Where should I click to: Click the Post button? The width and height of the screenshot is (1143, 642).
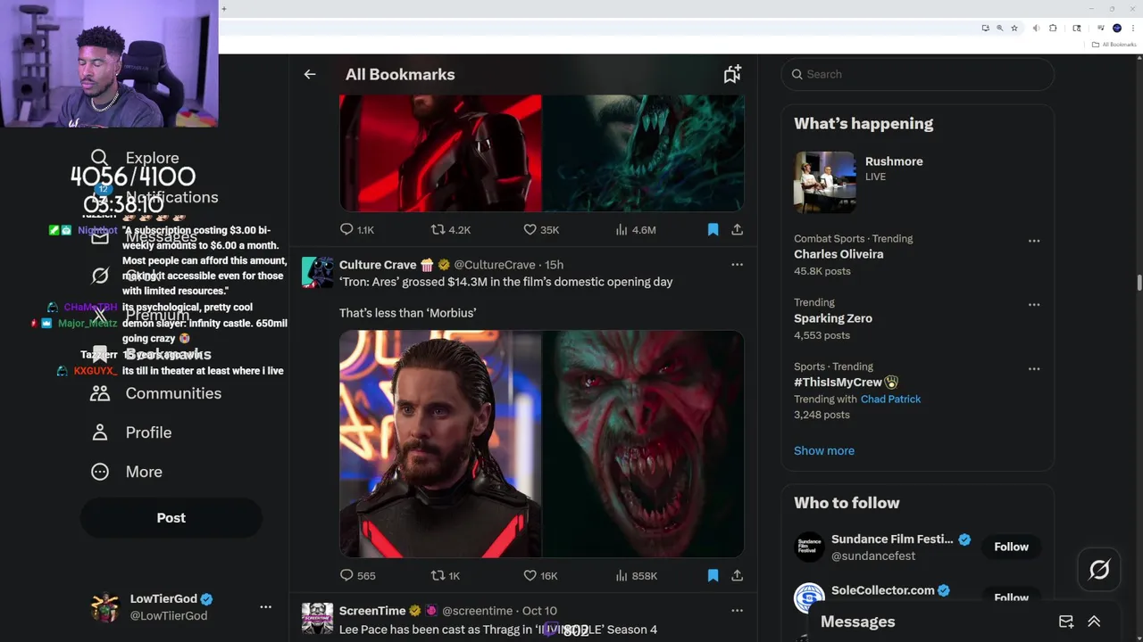[171, 518]
